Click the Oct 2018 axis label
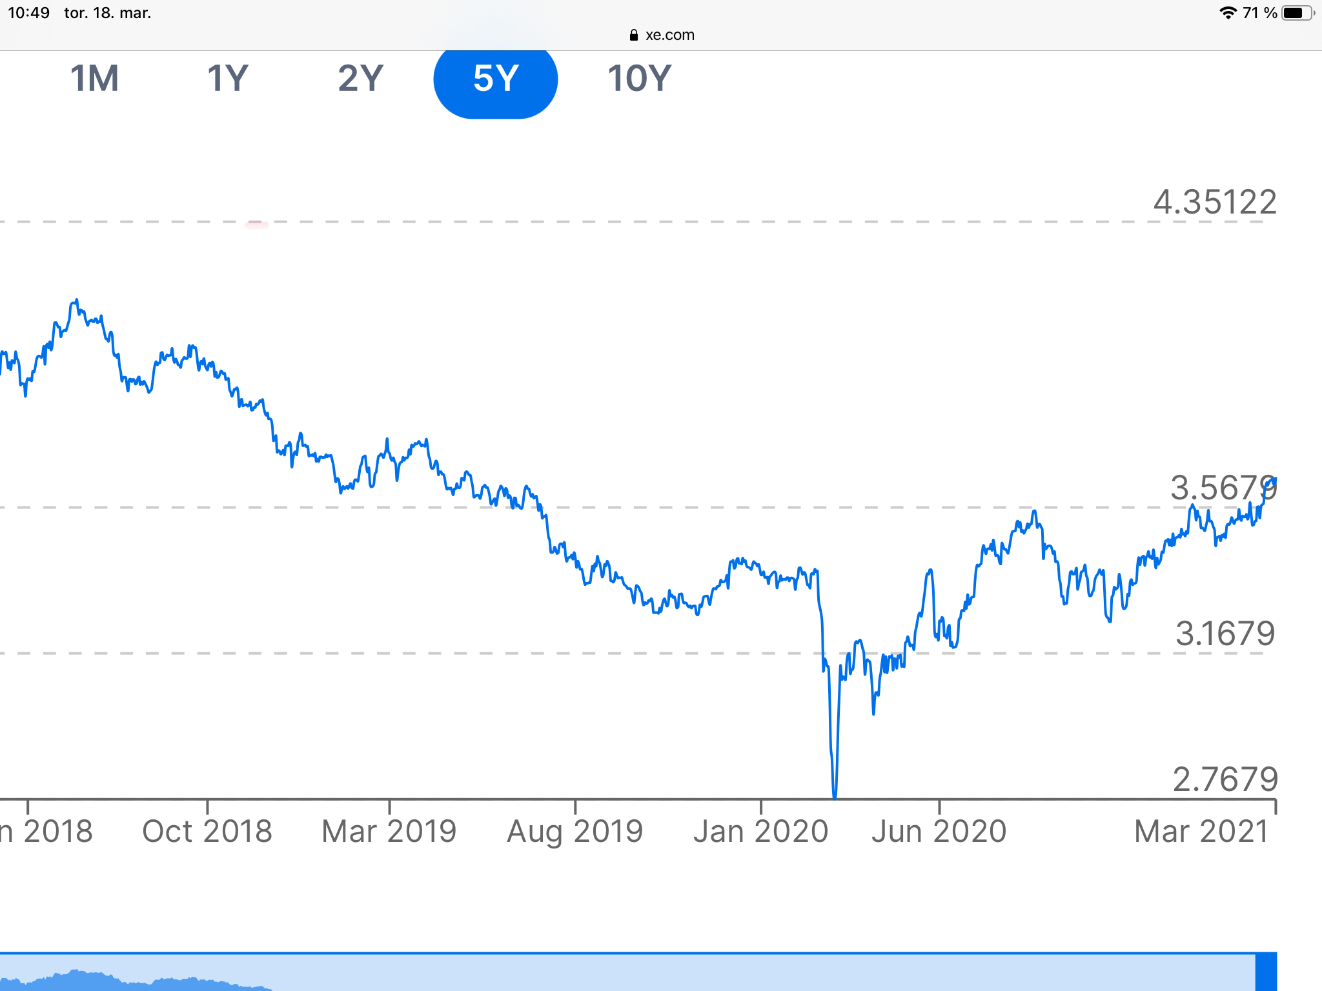Screen dimensions: 1322x991 pyautogui.click(x=207, y=831)
